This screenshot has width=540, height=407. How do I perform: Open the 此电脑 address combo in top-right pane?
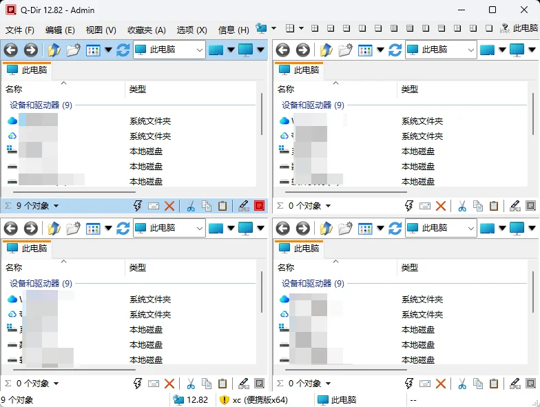(441, 50)
